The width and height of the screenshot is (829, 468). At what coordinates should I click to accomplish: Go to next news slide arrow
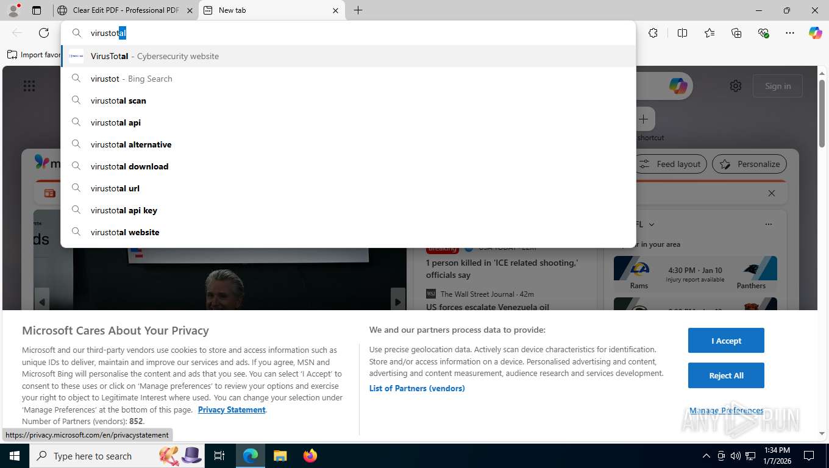click(x=397, y=302)
